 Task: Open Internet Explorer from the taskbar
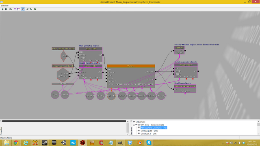(26, 143)
